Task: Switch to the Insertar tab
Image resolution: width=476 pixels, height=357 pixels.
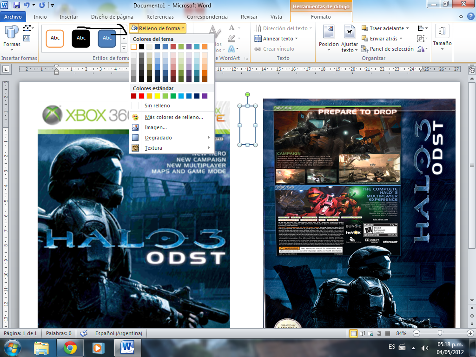Action: point(69,17)
